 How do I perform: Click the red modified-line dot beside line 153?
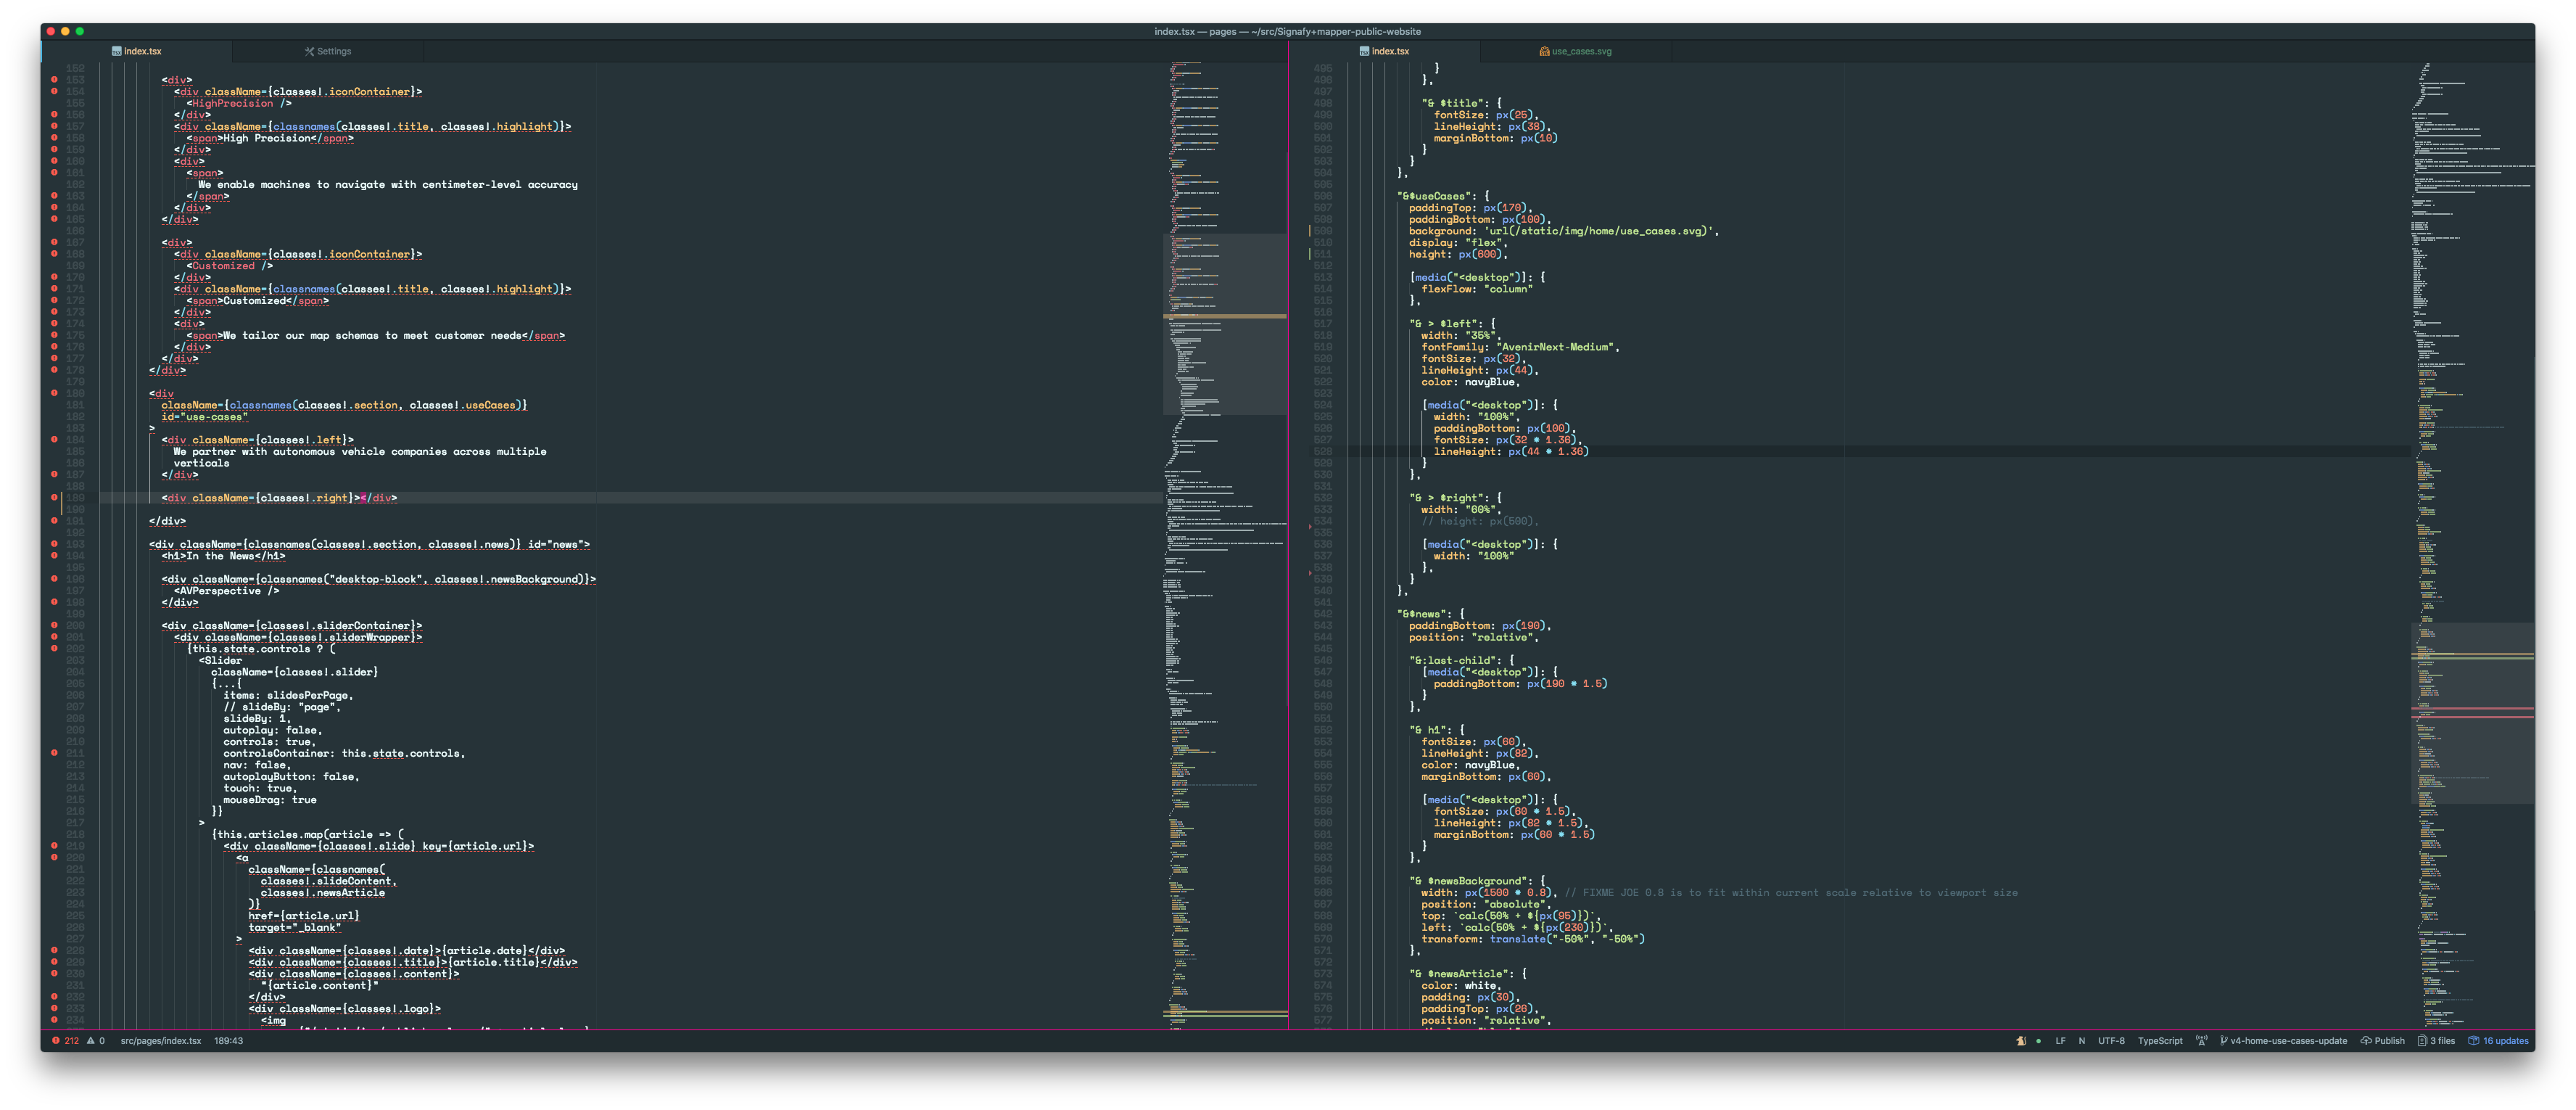coord(55,79)
